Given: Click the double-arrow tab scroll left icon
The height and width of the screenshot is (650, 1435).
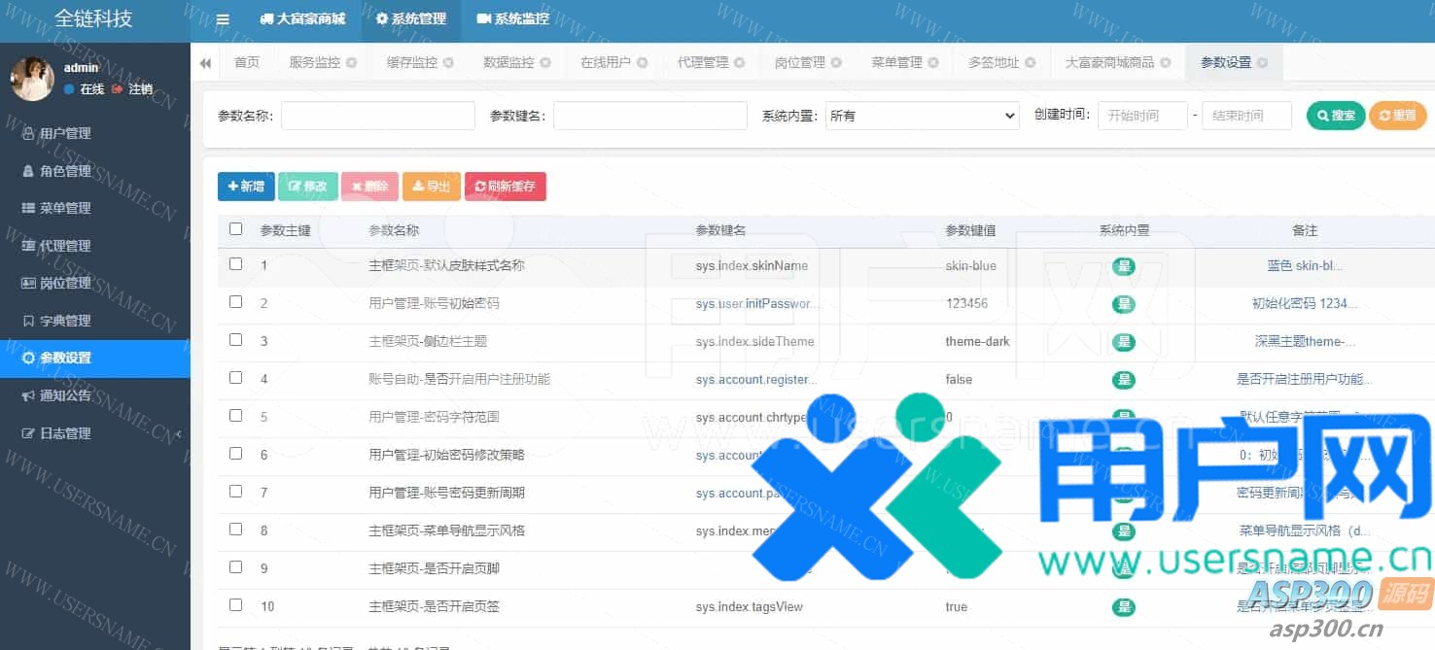Looking at the screenshot, I should click(205, 63).
